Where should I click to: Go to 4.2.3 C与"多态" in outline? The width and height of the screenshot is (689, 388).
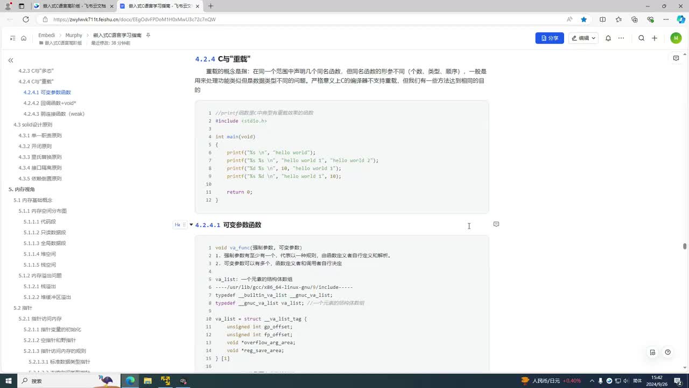tap(36, 71)
